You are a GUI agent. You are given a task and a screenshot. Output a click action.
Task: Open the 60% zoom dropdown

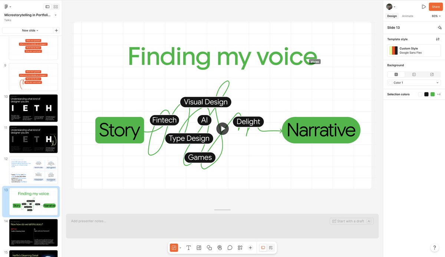[436, 16]
